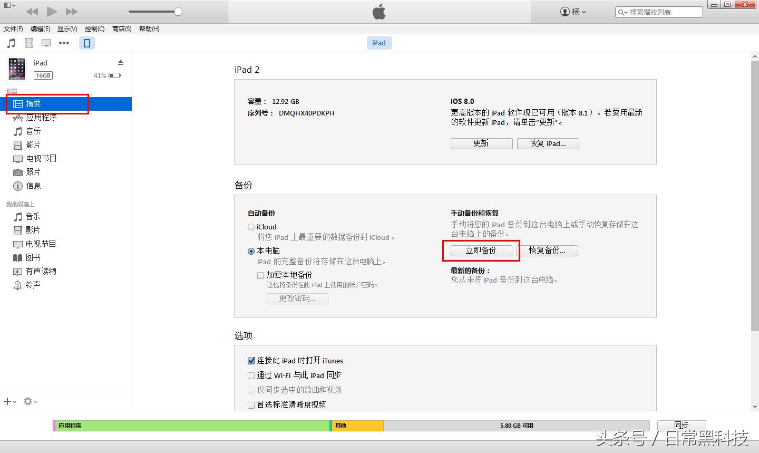Open the iTunes window menu icon top-left
Image resolution: width=759 pixels, height=453 pixels.
click(9, 6)
